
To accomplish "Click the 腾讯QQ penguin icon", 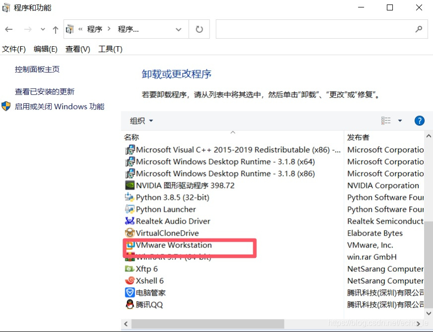I will point(130,304).
